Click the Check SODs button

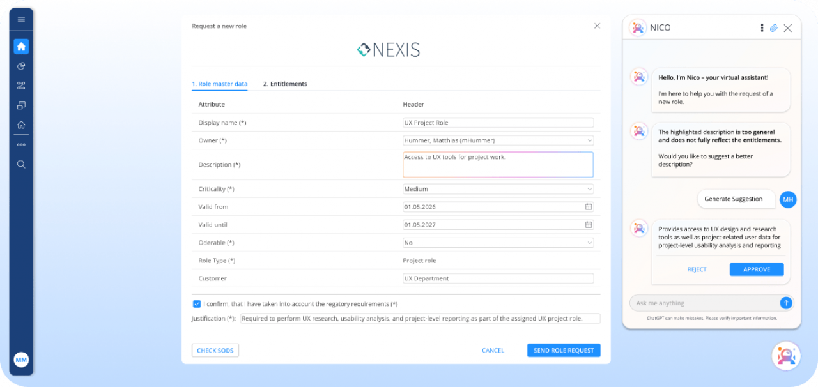click(x=215, y=350)
